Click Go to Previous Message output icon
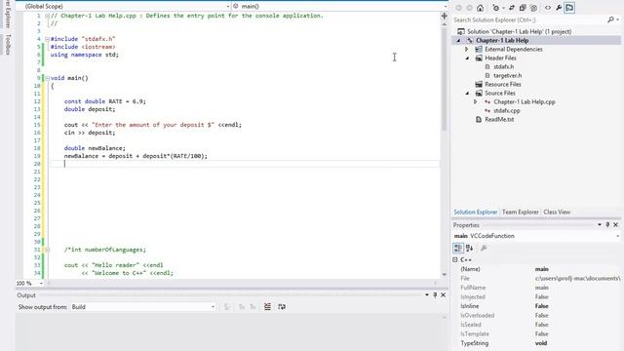The image size is (624, 351). pos(242,307)
